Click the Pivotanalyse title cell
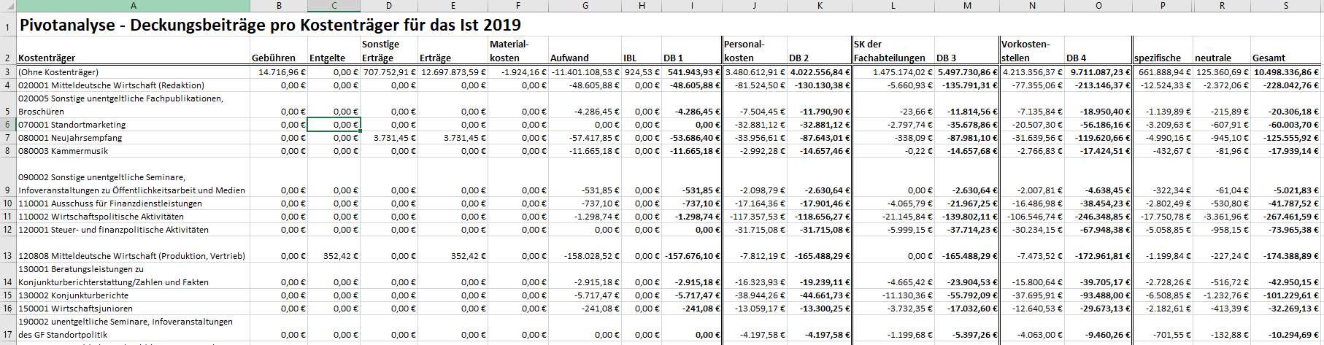The width and height of the screenshot is (1324, 345). click(270, 25)
